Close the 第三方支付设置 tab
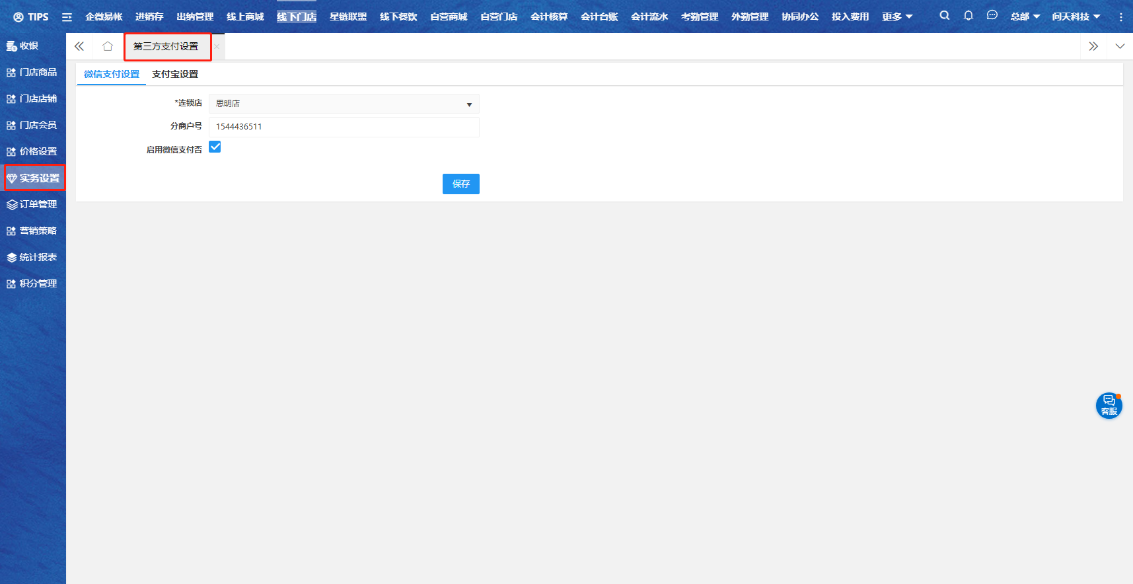The height and width of the screenshot is (584, 1133). (x=217, y=46)
